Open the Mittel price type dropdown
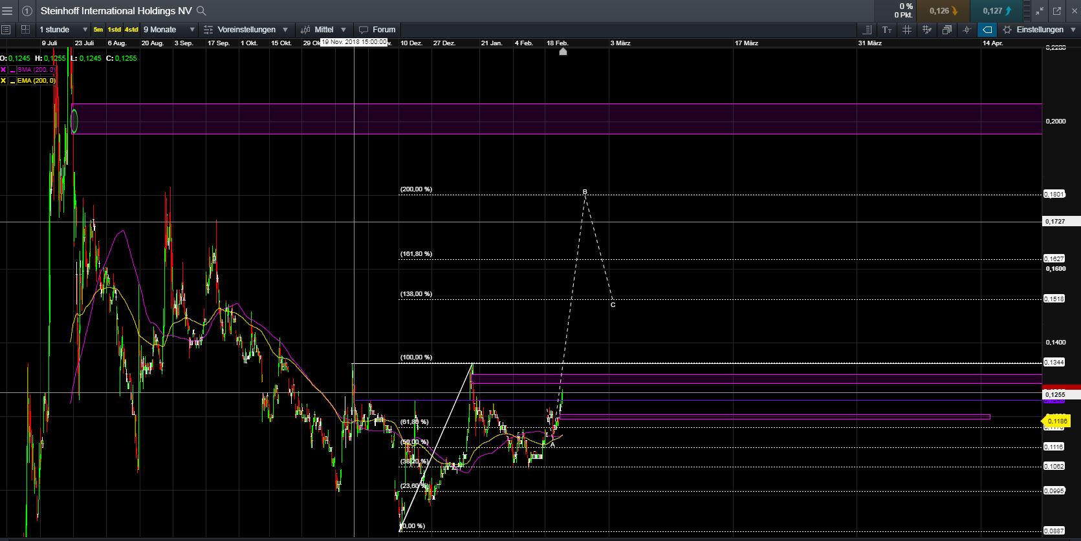 click(x=323, y=30)
